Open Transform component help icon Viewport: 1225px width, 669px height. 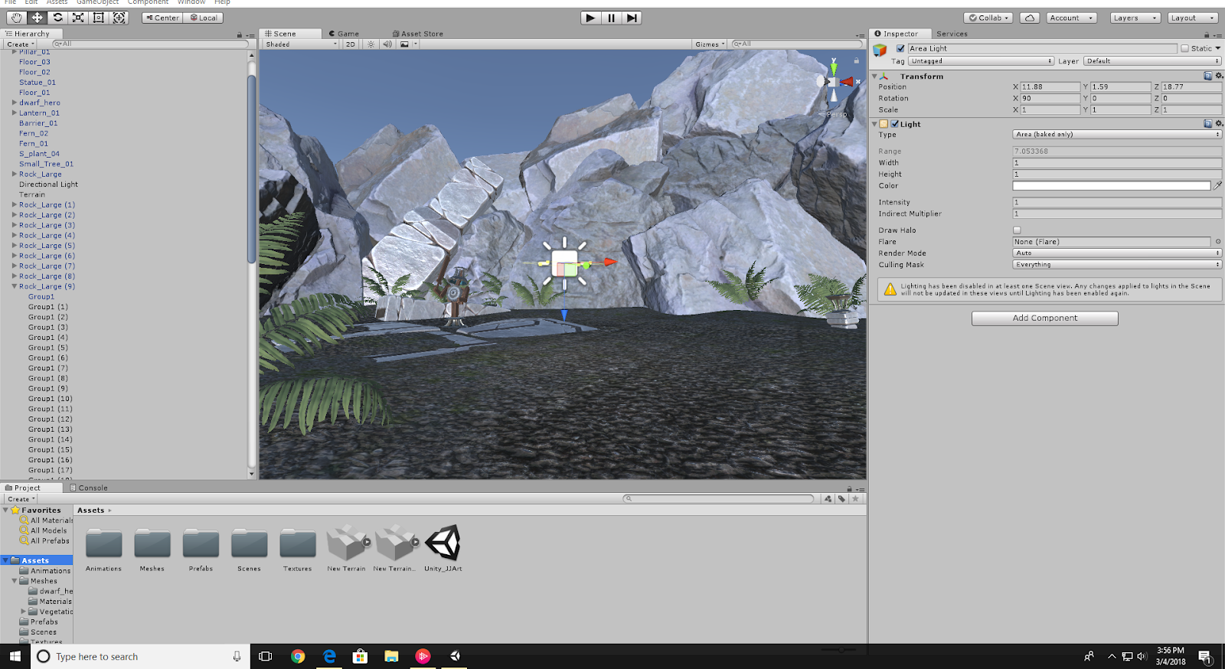click(x=1208, y=77)
